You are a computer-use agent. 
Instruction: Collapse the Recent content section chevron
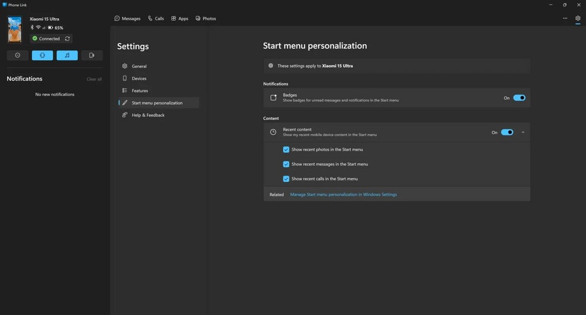pyautogui.click(x=523, y=132)
